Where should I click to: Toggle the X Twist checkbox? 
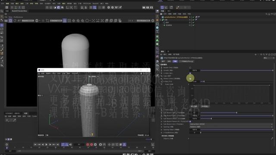click(x=190, y=110)
